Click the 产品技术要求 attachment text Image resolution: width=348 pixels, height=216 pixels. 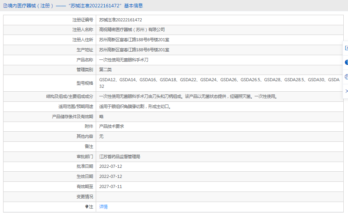(x=111, y=126)
